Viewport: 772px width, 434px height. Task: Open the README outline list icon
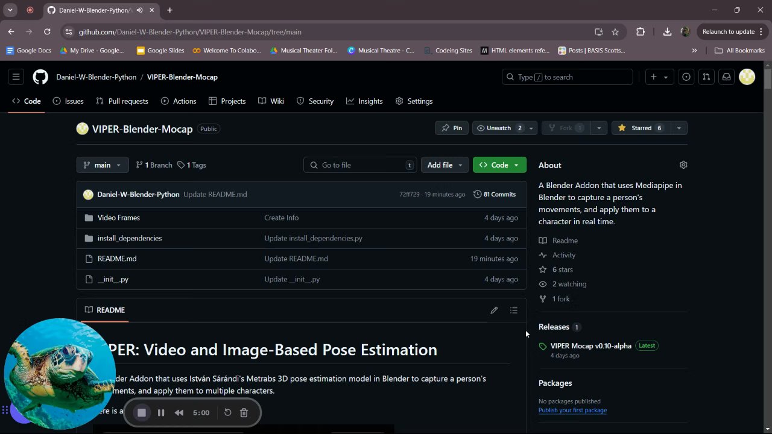click(514, 310)
